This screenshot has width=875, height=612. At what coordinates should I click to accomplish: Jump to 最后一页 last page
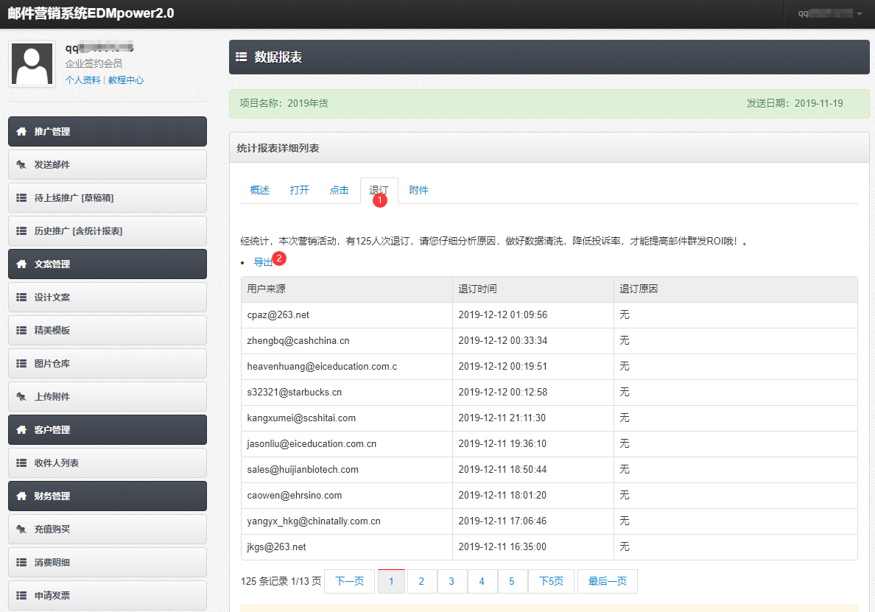[x=608, y=581]
